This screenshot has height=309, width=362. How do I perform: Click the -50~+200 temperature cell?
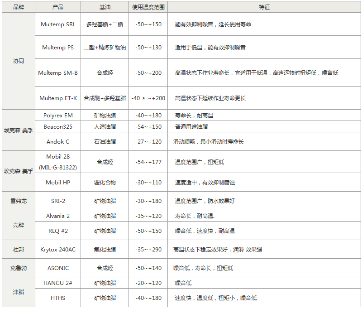coord(148,73)
